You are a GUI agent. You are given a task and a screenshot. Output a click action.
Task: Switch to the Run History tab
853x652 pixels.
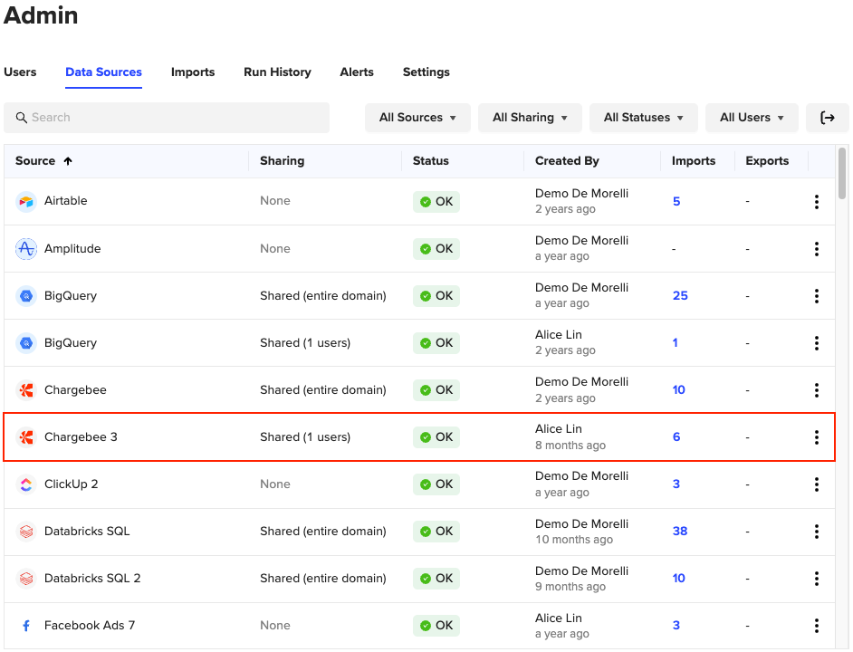pyautogui.click(x=277, y=72)
